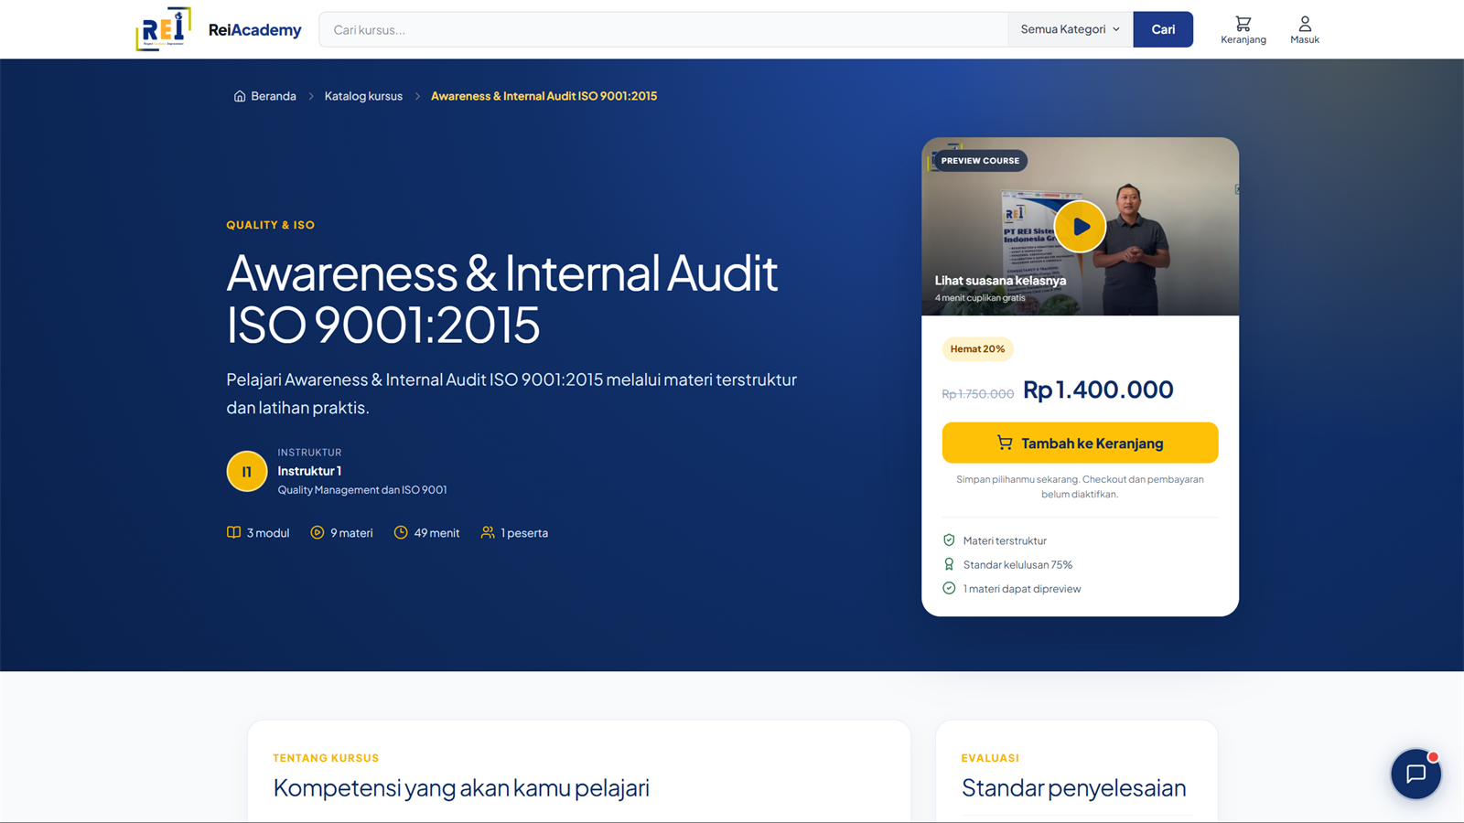Click the shield icon beside Materi terstruktur
Viewport: 1464px width, 823px height.
click(949, 540)
